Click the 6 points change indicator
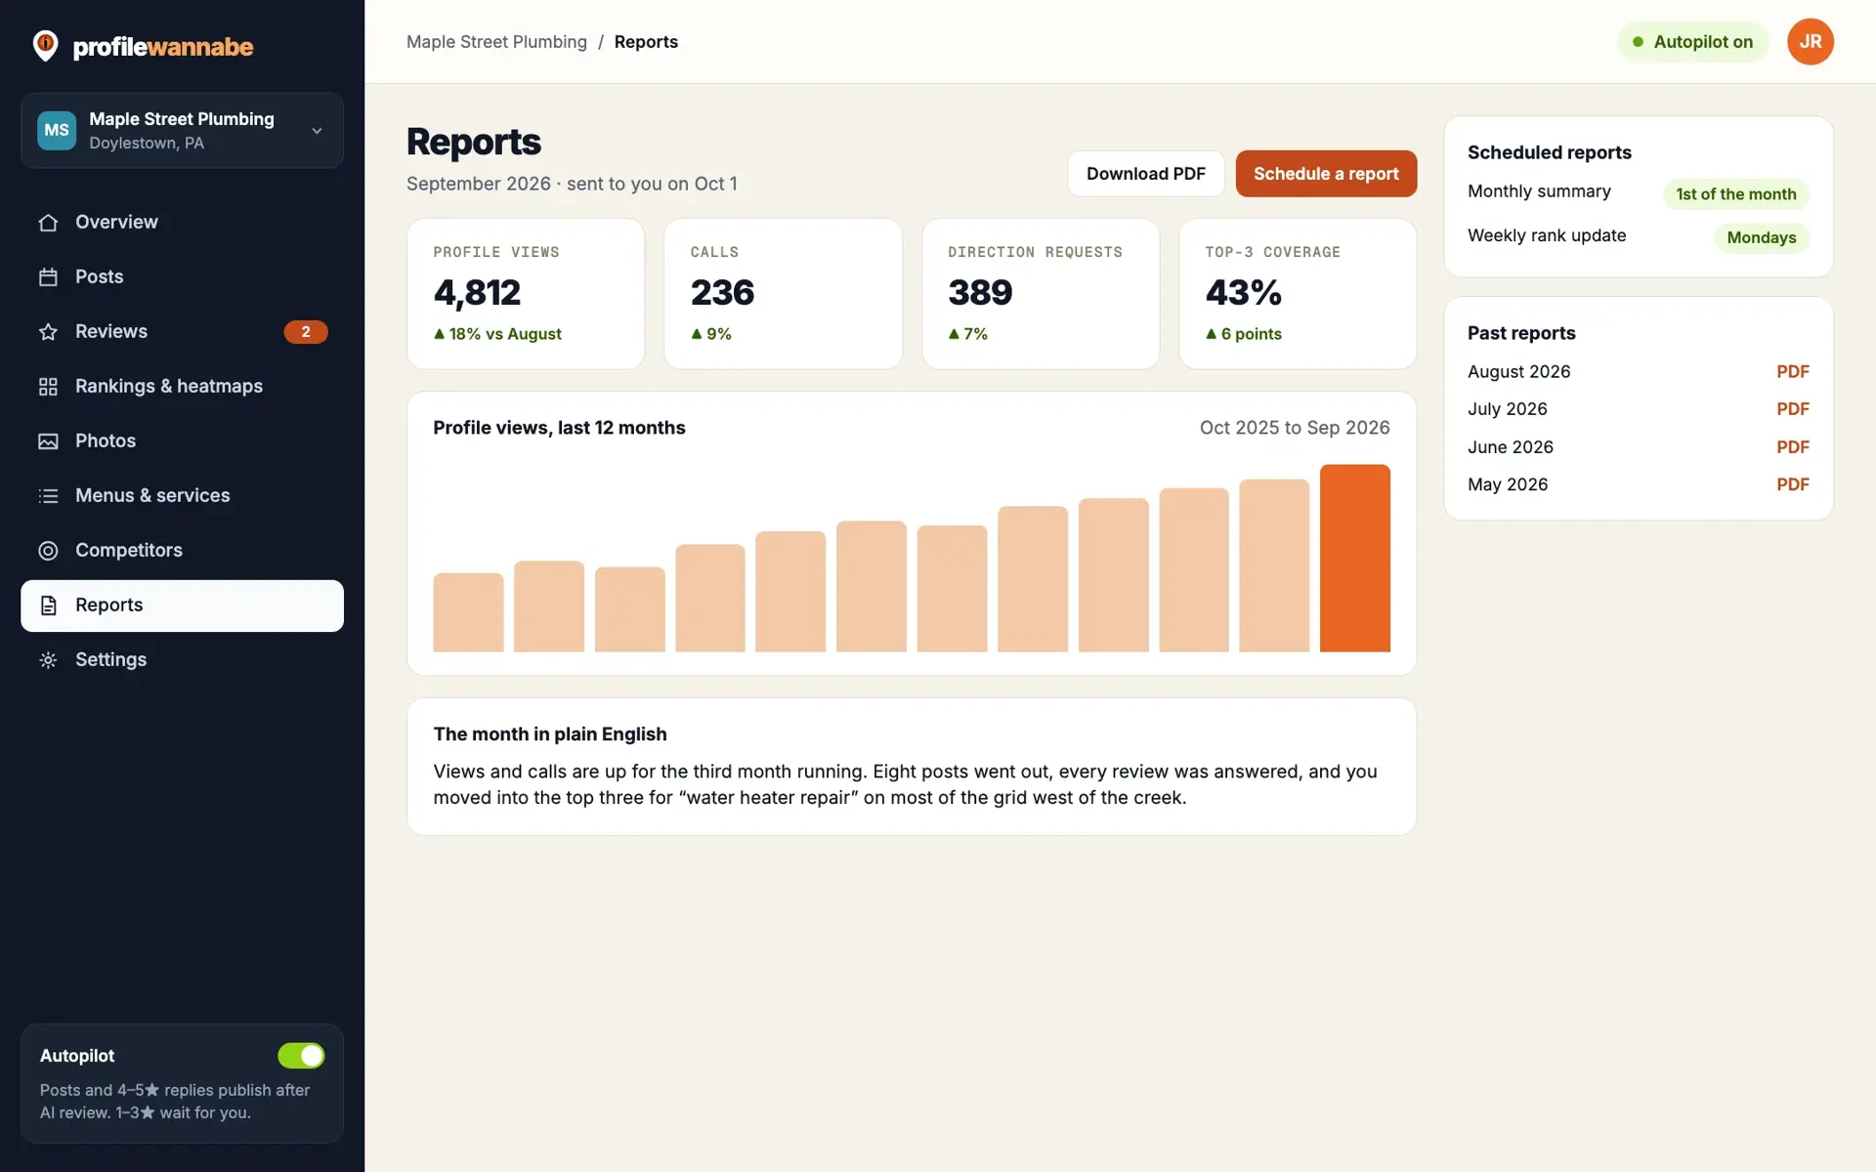Screen dimensions: 1876x1172 (1243, 334)
